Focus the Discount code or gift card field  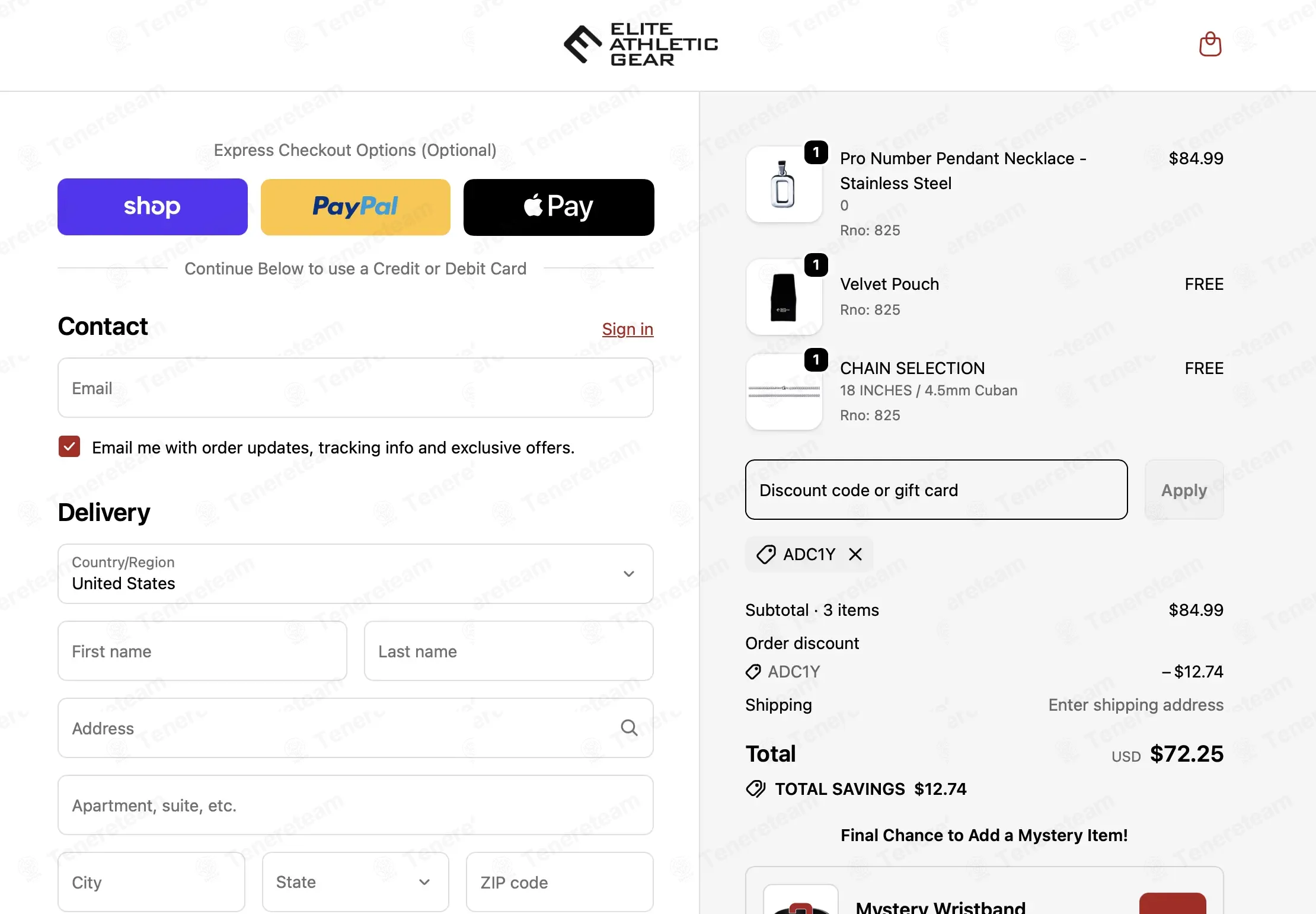[937, 490]
